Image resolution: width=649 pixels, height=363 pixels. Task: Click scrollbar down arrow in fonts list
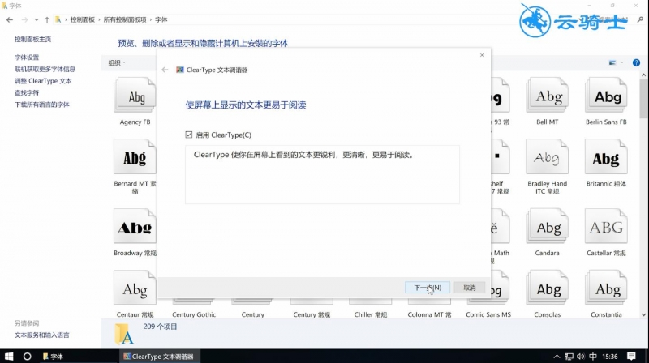[x=643, y=314]
